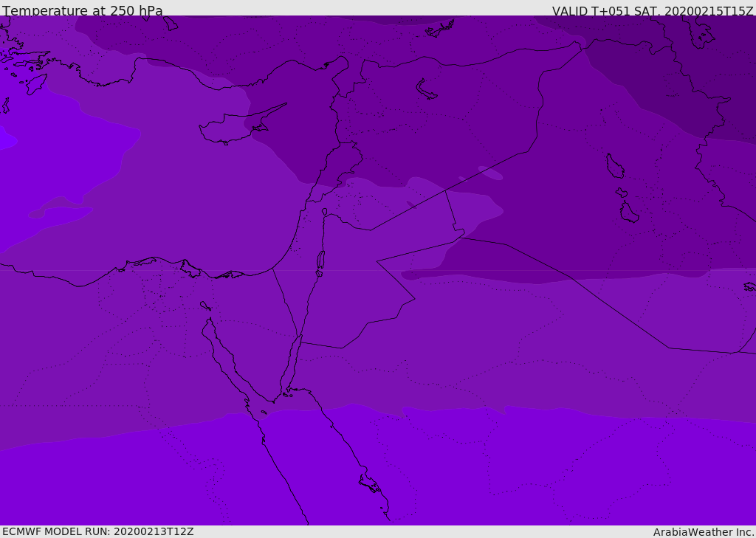Click the coastal lagoon on Sinai's north shore
This screenshot has width=756, height=538.
click(x=229, y=275)
